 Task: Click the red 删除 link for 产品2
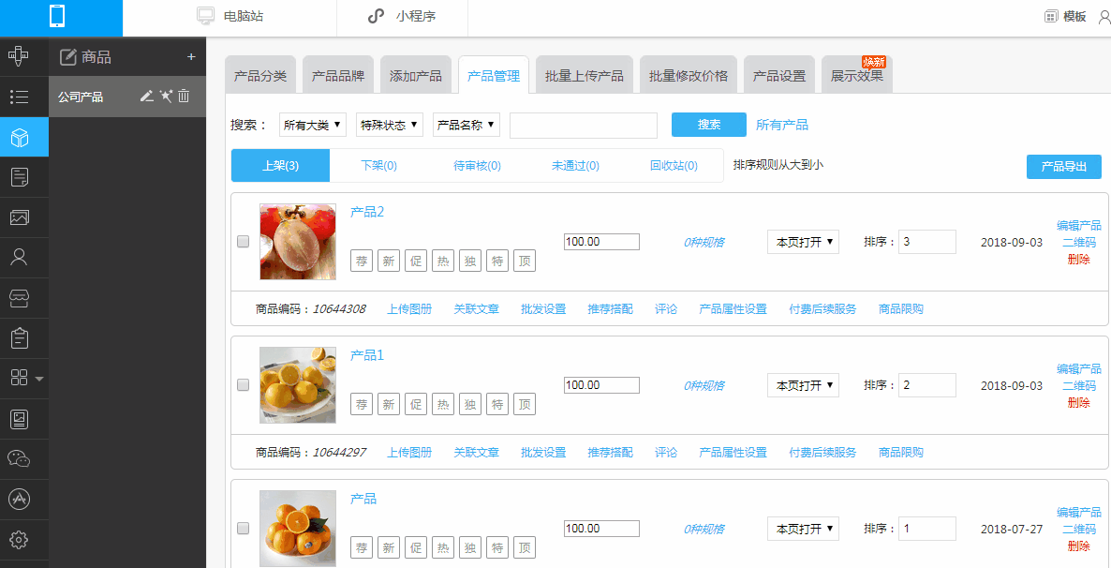click(x=1079, y=260)
